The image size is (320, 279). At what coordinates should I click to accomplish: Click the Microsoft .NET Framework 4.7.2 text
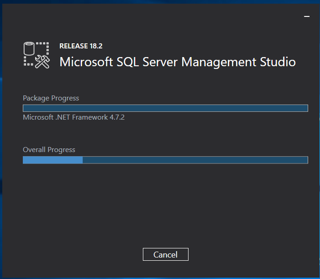[73, 117]
